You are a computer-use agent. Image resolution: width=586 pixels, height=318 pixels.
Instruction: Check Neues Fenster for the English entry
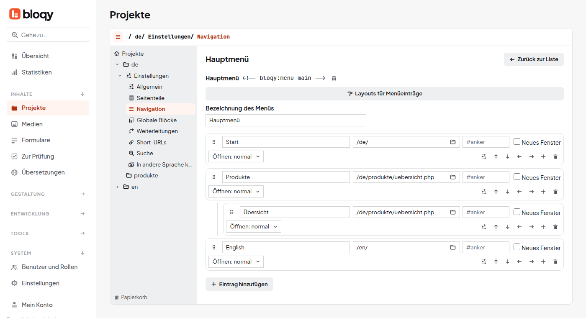point(517,247)
